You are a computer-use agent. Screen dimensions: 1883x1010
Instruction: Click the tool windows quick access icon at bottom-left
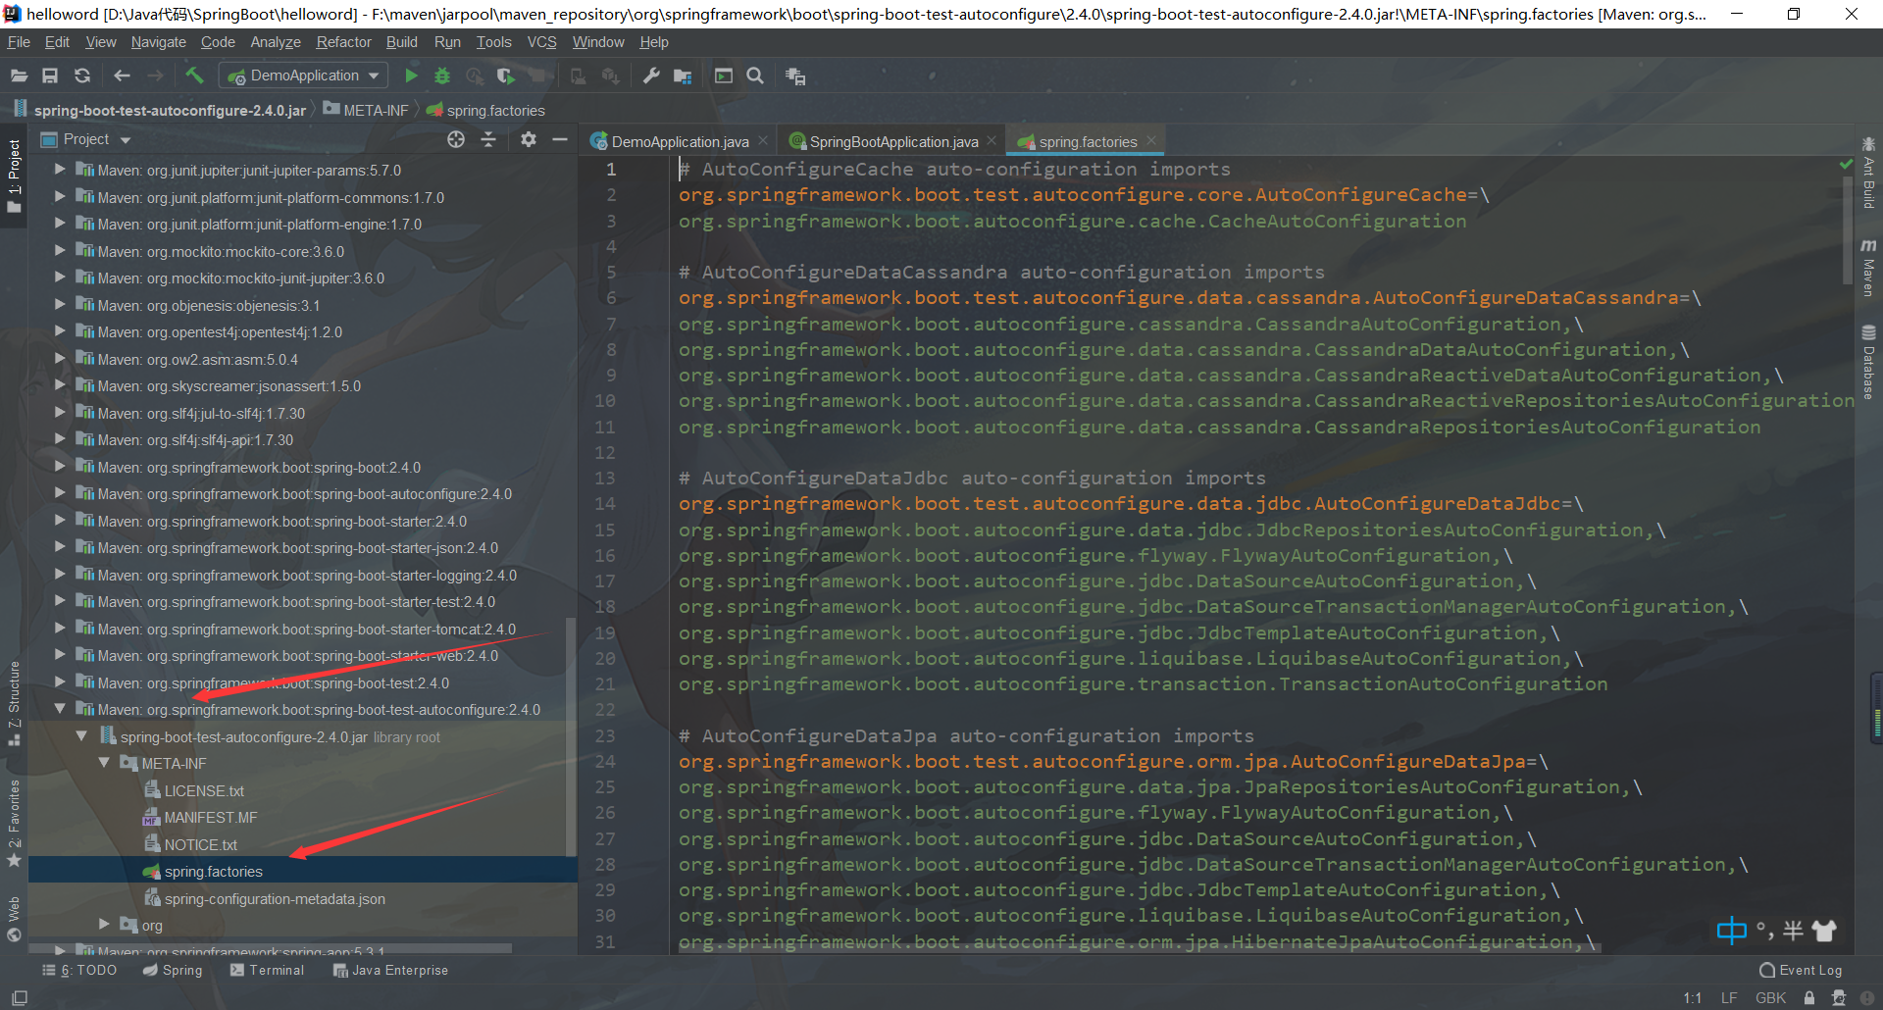20,997
